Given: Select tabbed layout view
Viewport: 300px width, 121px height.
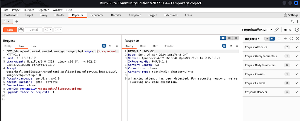Looking at the screenshot, I should [236, 38].
